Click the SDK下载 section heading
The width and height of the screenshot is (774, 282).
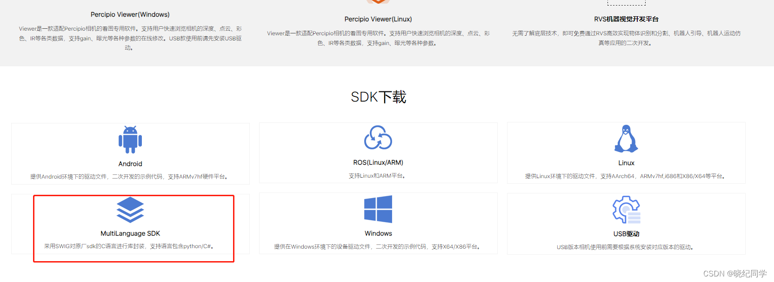coord(378,97)
